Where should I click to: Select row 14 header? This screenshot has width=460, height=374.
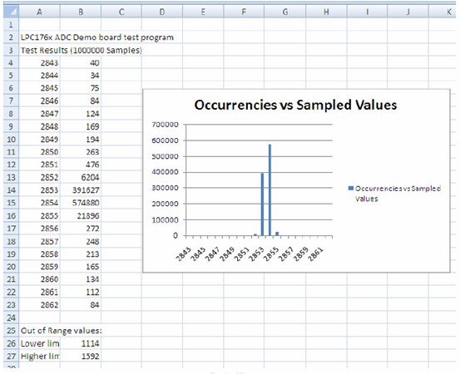click(11, 190)
